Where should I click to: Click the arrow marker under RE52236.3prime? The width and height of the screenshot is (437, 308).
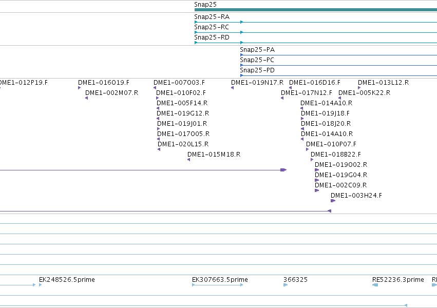coord(375,285)
